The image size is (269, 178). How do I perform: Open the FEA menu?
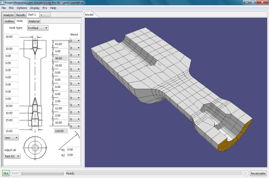click(11, 8)
